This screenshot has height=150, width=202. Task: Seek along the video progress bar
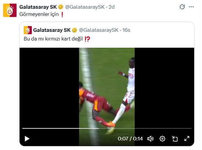pos(107,128)
